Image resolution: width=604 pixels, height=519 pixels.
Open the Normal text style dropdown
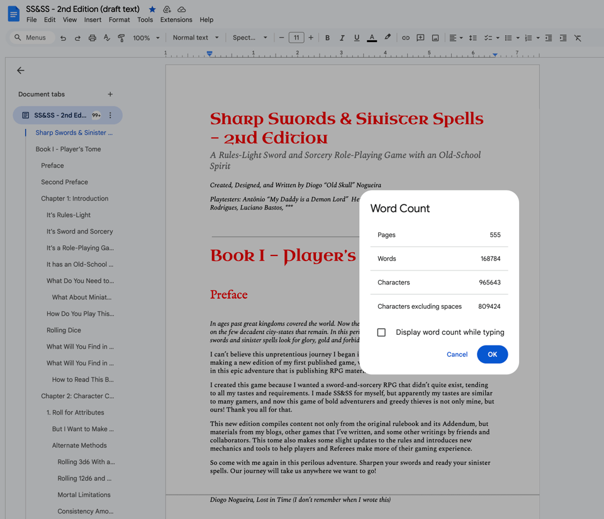pyautogui.click(x=196, y=38)
